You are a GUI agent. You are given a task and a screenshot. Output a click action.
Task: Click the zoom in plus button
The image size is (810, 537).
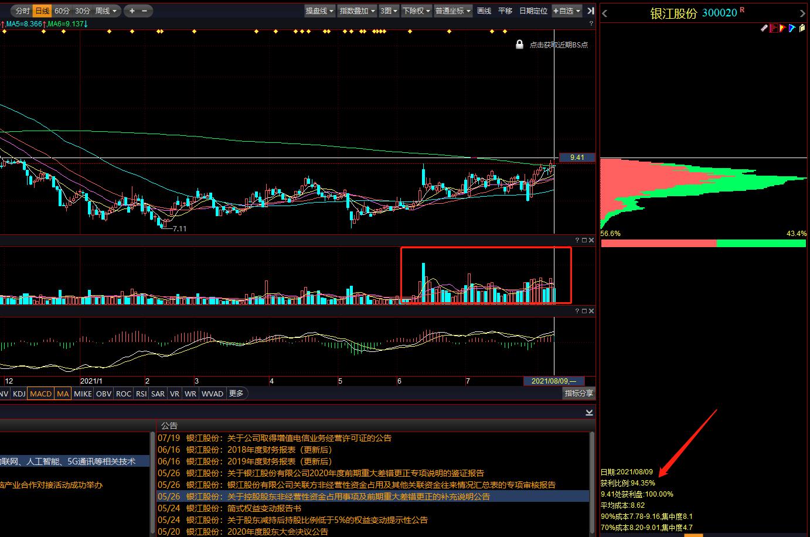tap(132, 11)
